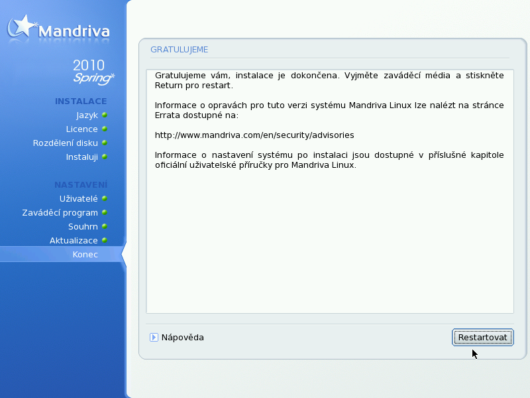Click the Nápověda label

click(x=183, y=338)
